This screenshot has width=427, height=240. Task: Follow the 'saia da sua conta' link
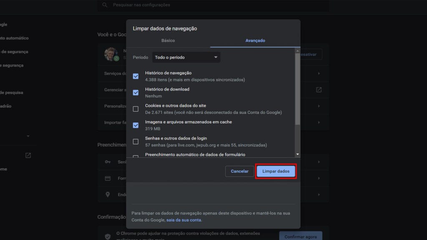(184, 220)
